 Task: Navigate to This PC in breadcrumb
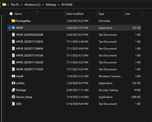(x=15, y=5)
